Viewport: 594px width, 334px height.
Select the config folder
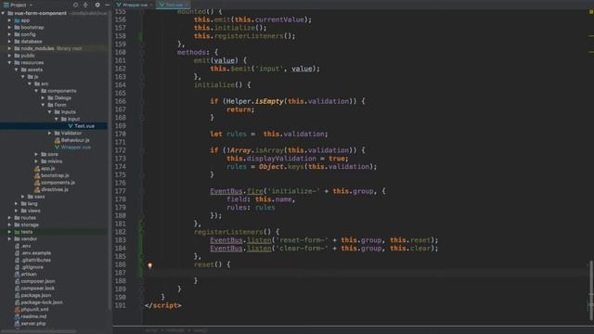(28, 34)
